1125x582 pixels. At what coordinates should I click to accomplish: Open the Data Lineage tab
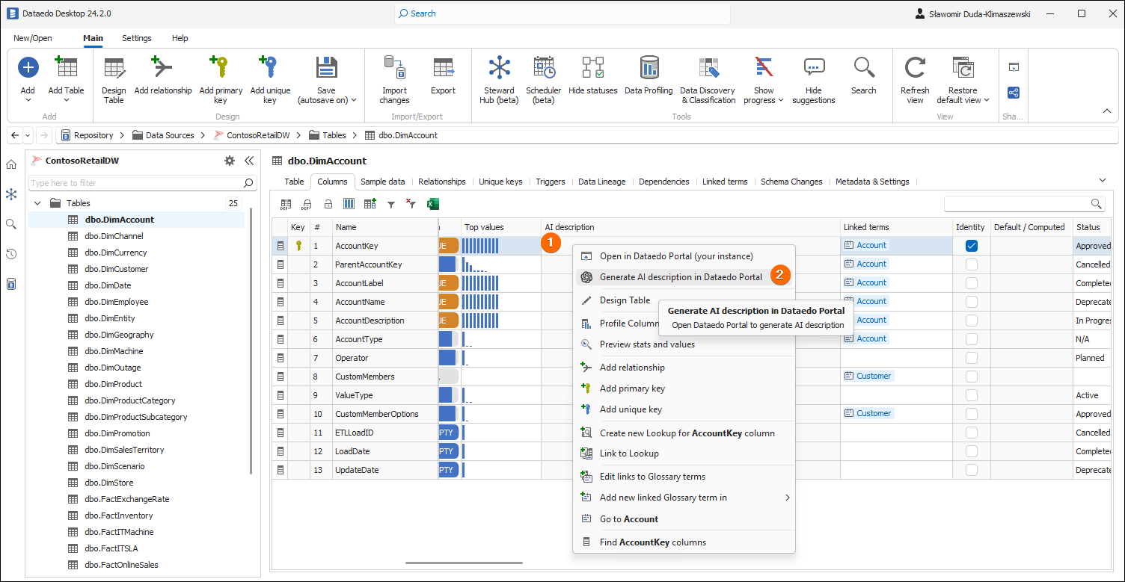click(x=601, y=182)
